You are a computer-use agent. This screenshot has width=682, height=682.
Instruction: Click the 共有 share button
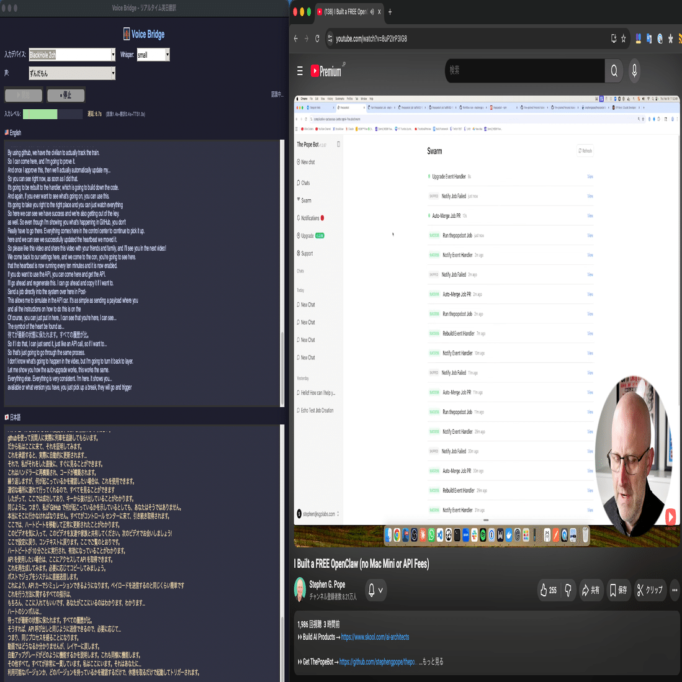591,590
